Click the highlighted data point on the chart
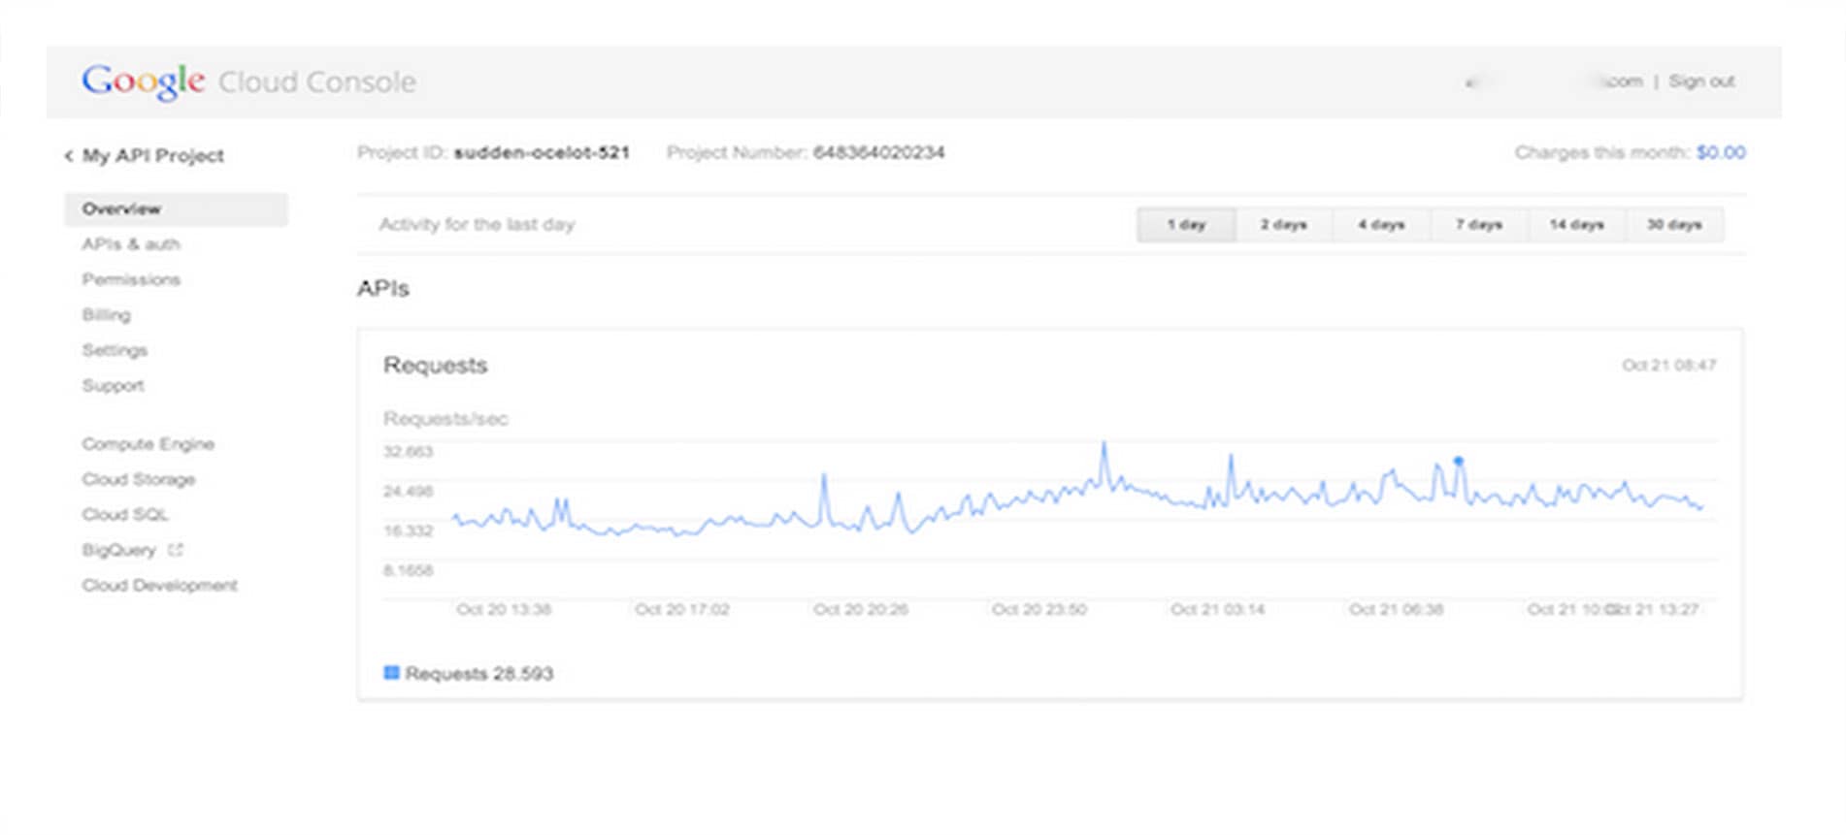The height and width of the screenshot is (835, 1846). [x=1458, y=461]
